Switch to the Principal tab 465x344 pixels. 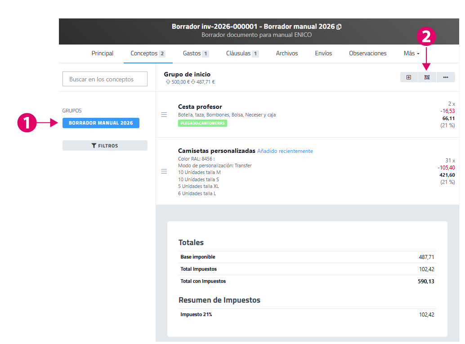click(x=103, y=54)
